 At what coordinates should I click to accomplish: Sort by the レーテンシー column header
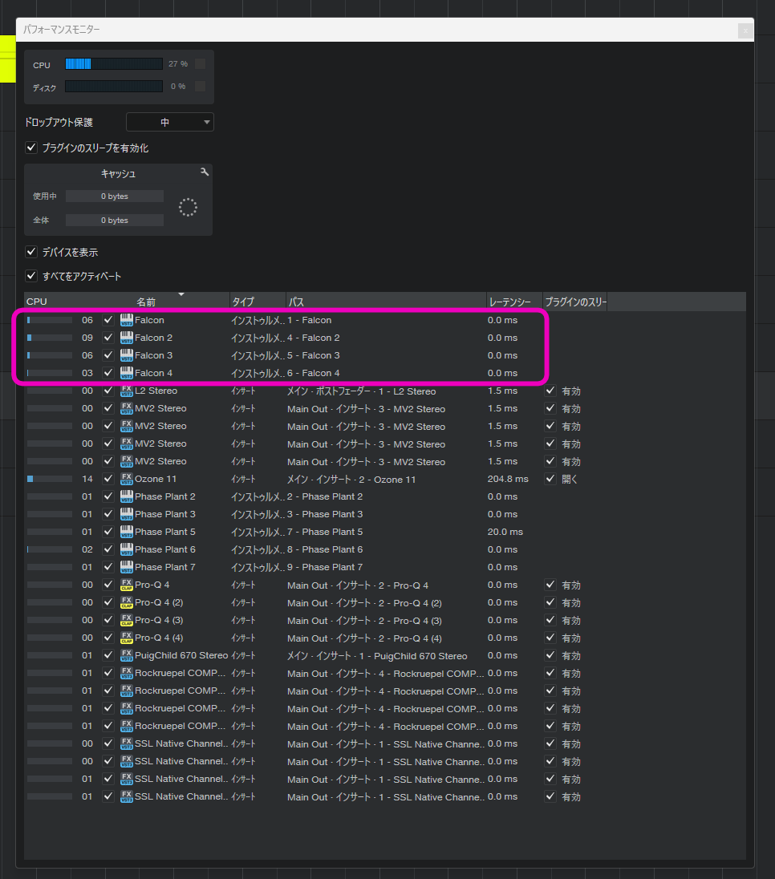(x=514, y=302)
